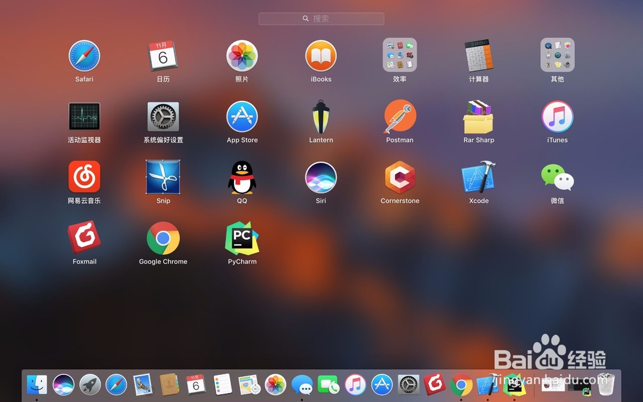Screen dimensions: 643x402
Task: Open System Preferences gear in the Dock
Action: [408, 385]
